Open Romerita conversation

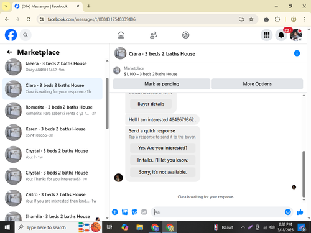point(52,111)
